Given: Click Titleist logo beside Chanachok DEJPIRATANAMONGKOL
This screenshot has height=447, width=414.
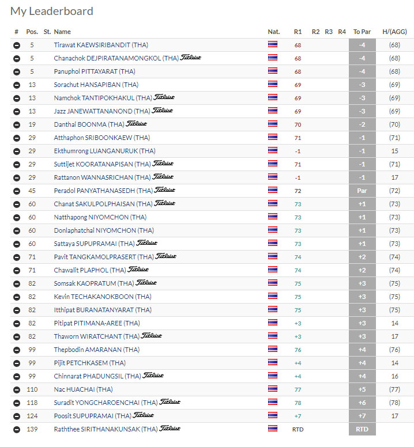Looking at the screenshot, I should pyautogui.click(x=190, y=58).
